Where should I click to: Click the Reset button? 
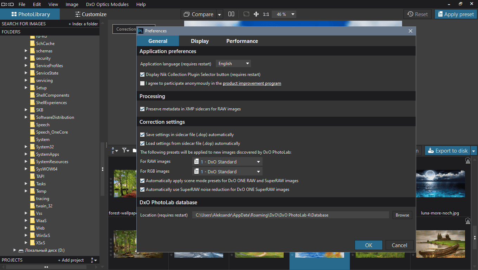(418, 14)
